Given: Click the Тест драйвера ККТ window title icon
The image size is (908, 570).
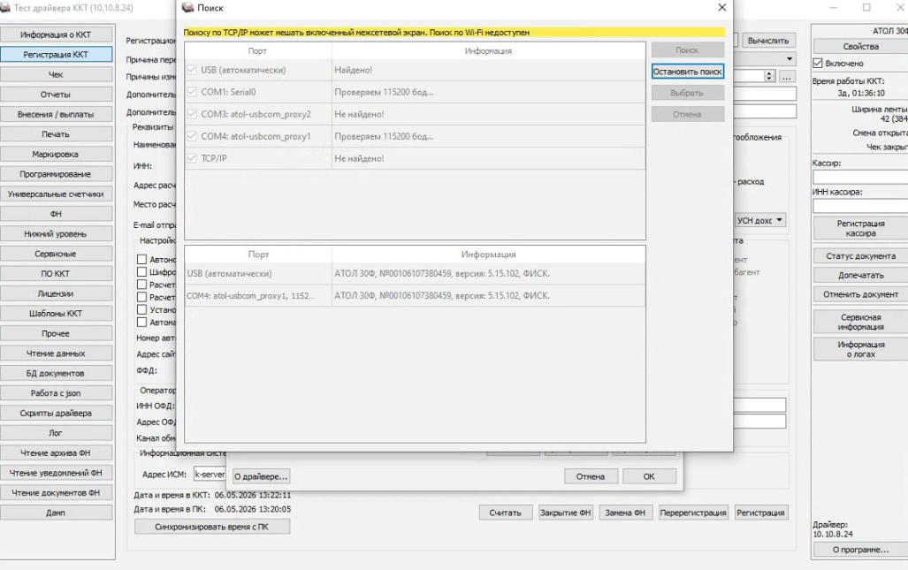Looking at the screenshot, I should 5,8.
